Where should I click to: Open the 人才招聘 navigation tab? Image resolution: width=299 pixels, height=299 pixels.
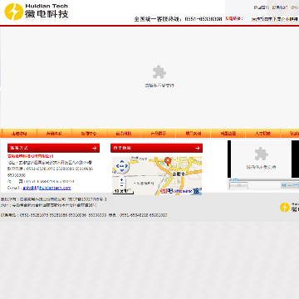click(262, 134)
